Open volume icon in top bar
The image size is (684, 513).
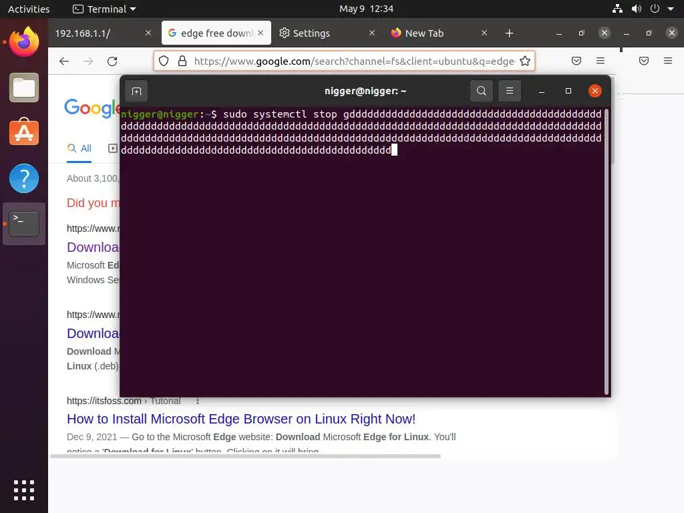click(x=637, y=9)
